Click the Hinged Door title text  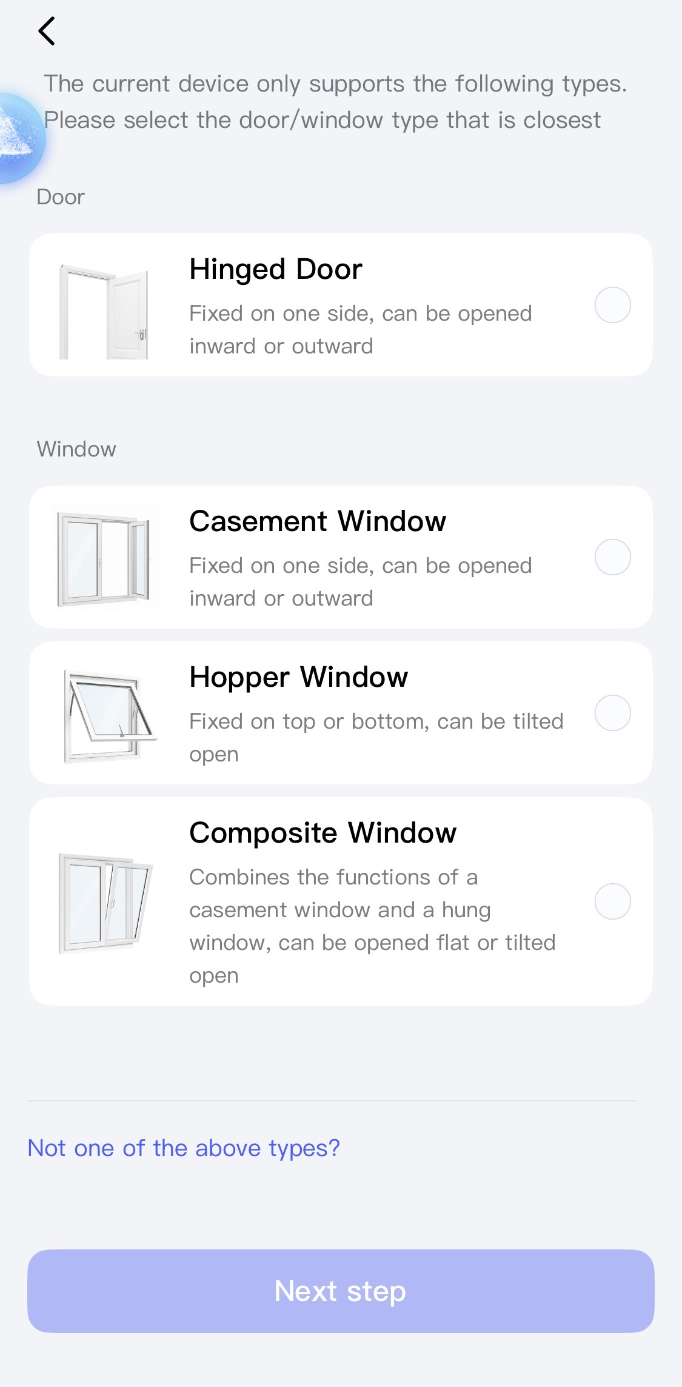coord(276,269)
